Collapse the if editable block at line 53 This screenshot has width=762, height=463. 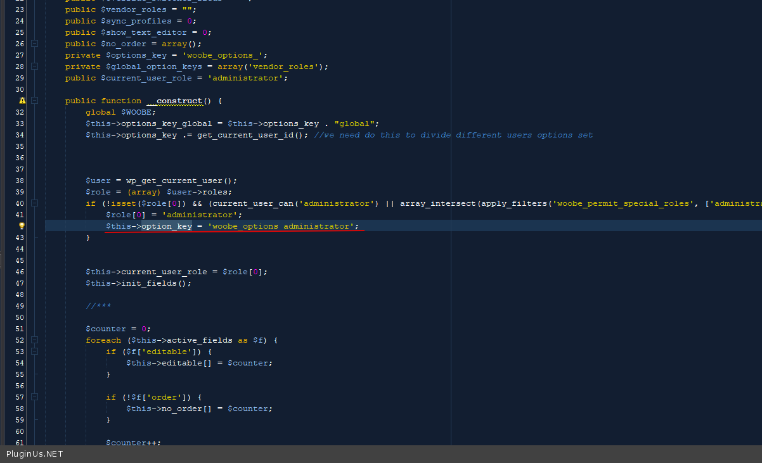(34, 352)
